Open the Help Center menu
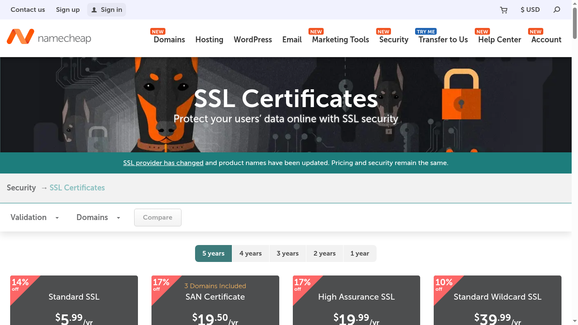 pos(500,39)
